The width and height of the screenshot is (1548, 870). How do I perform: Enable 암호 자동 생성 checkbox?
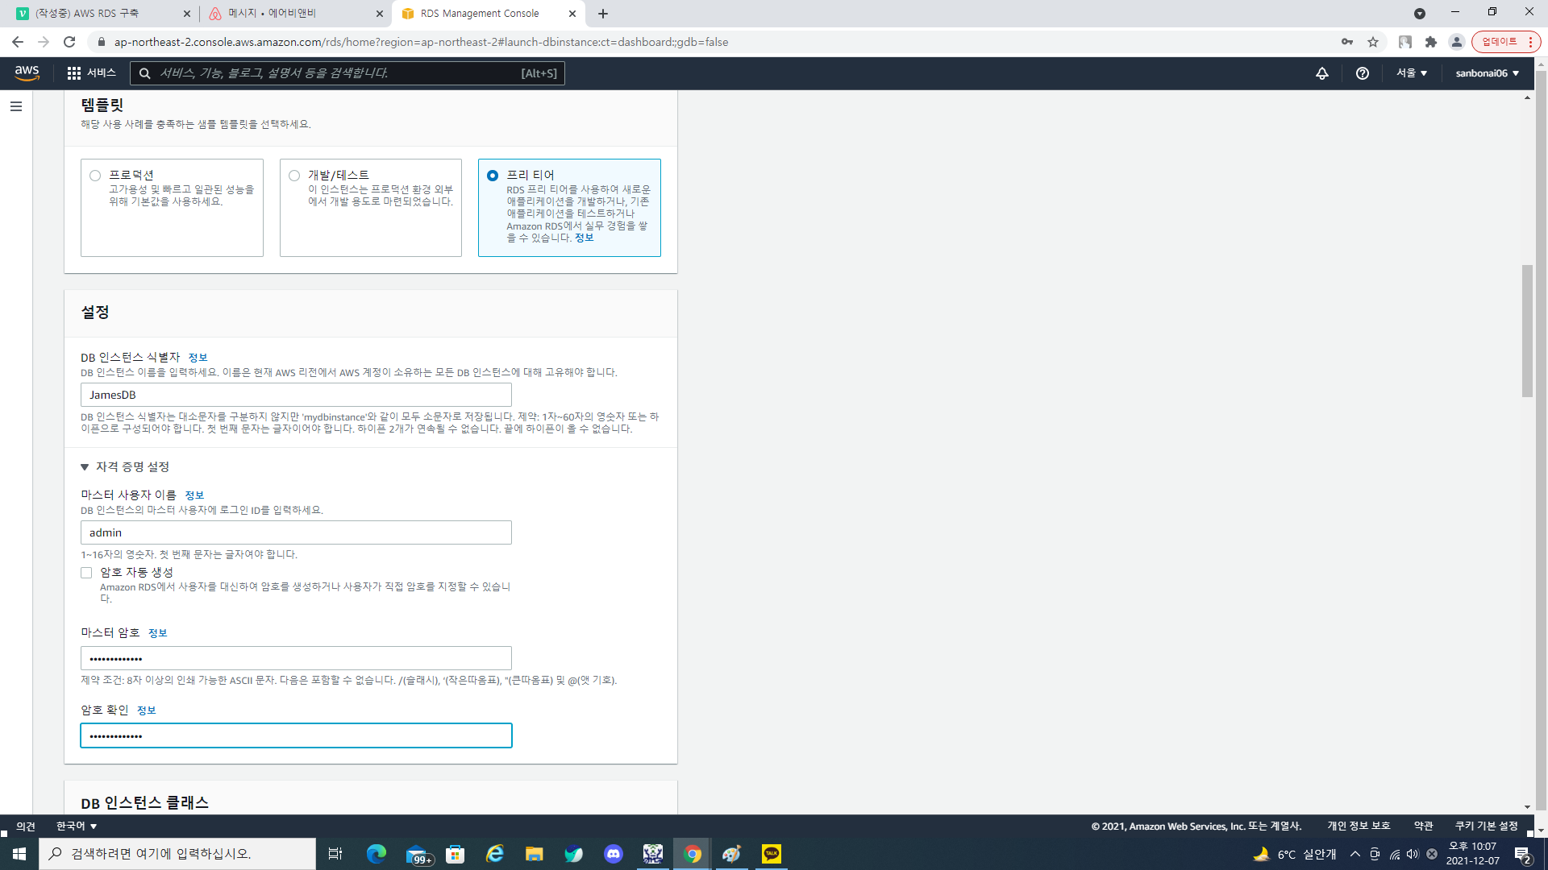pyautogui.click(x=86, y=573)
